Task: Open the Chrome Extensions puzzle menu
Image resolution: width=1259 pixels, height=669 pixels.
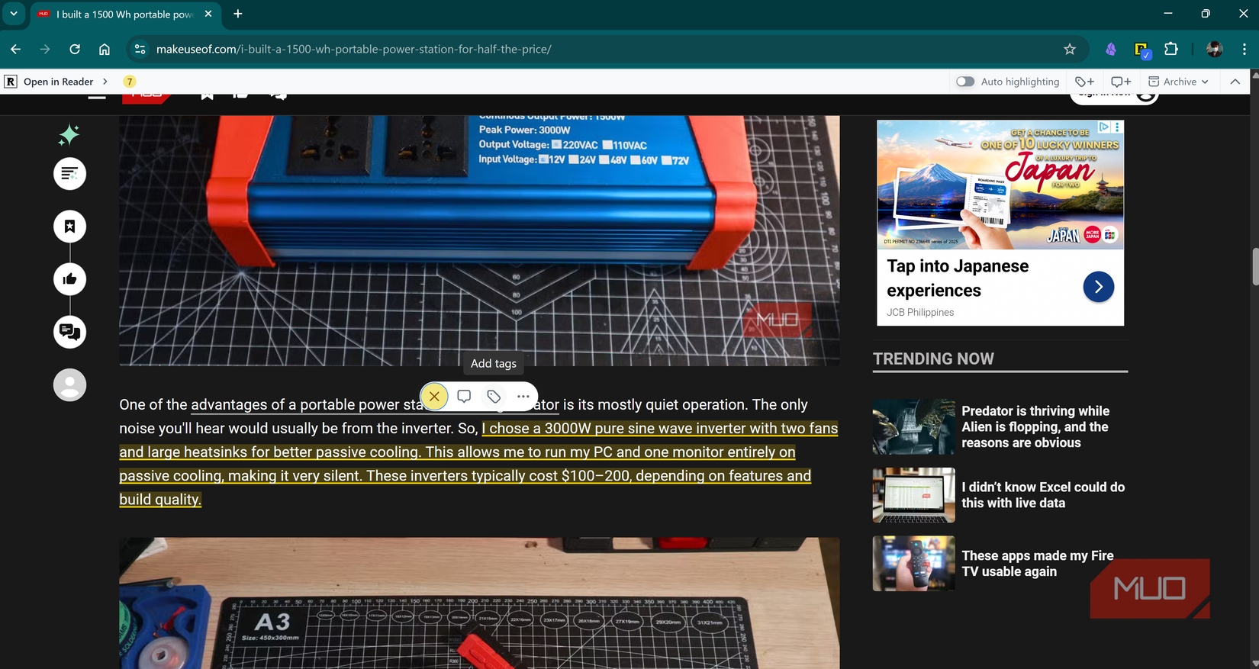Action: pyautogui.click(x=1171, y=50)
